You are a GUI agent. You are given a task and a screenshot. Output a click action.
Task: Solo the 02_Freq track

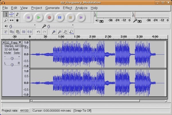tap(17, 53)
